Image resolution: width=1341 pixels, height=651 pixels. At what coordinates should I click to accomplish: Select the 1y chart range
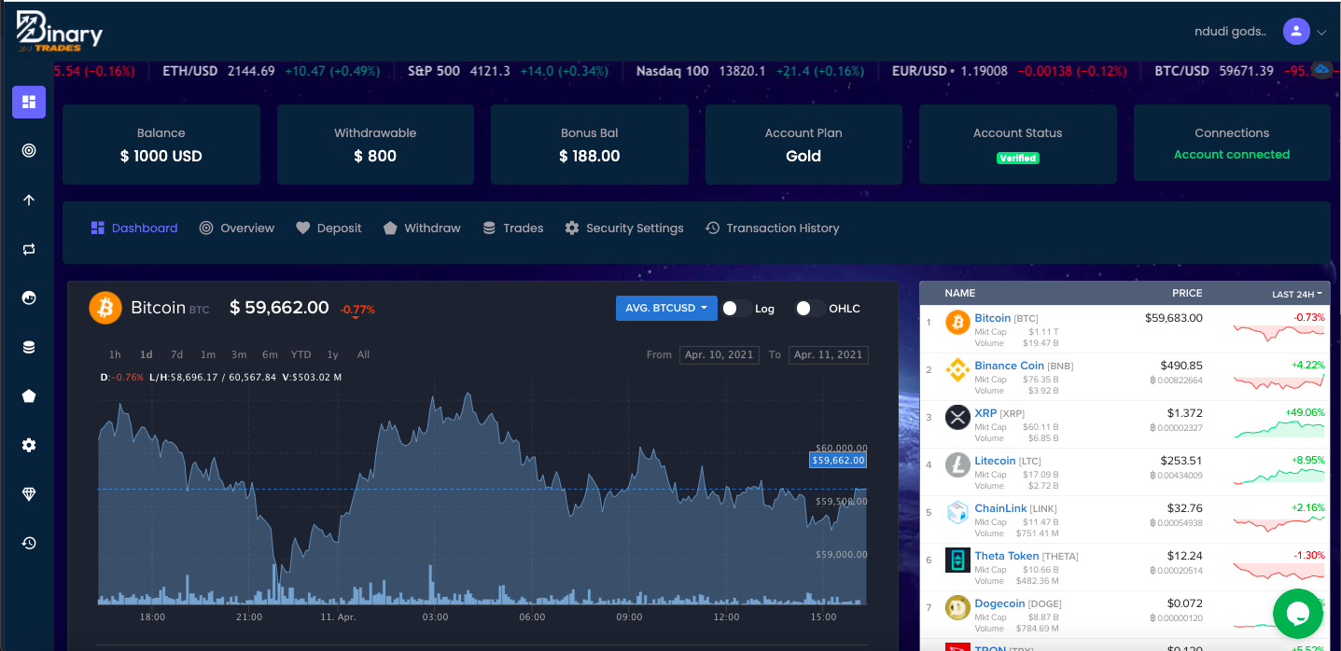click(x=332, y=354)
